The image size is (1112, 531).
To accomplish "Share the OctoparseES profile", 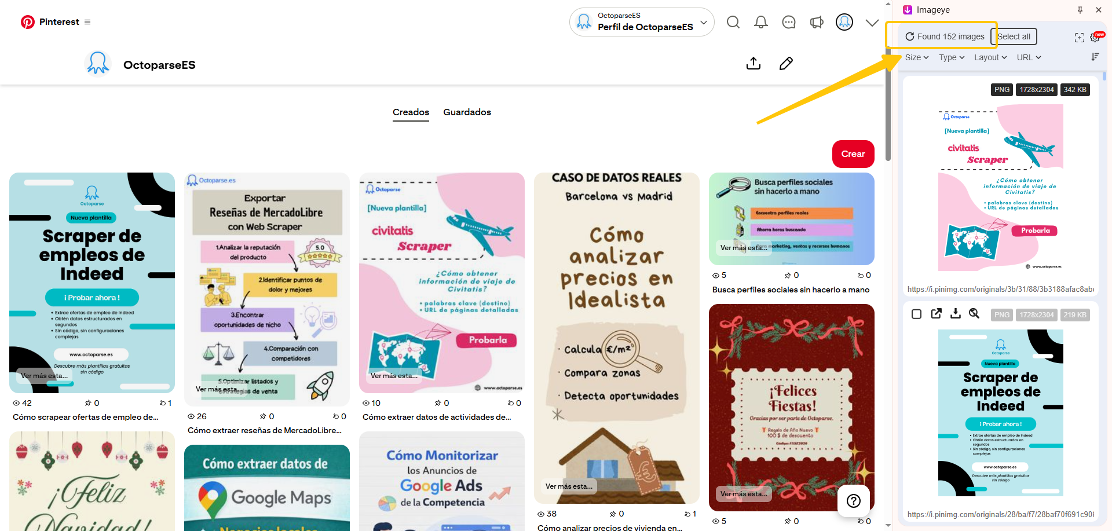I will click(753, 64).
